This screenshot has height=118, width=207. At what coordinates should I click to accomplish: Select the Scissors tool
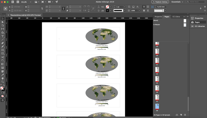(3, 57)
